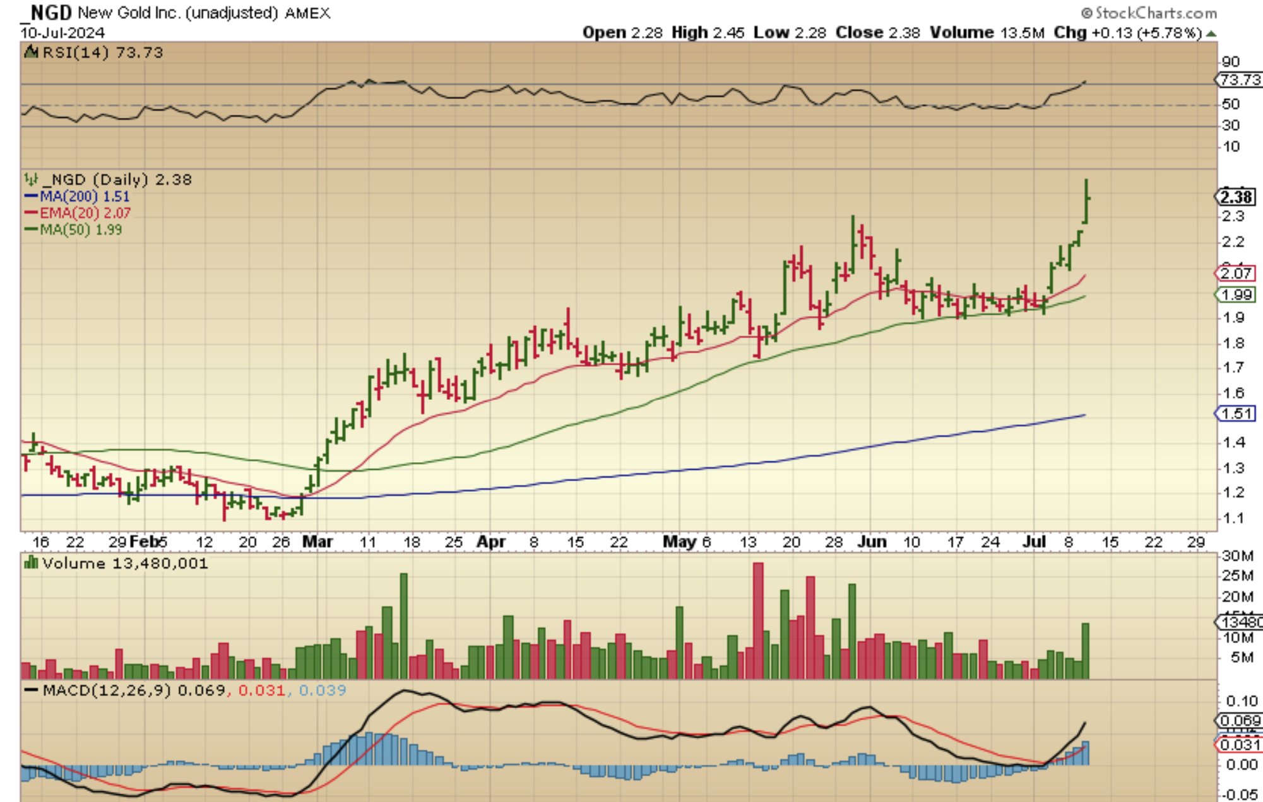The width and height of the screenshot is (1263, 802).
Task: Click the NGD ticker symbol in the title
Action: coord(50,13)
